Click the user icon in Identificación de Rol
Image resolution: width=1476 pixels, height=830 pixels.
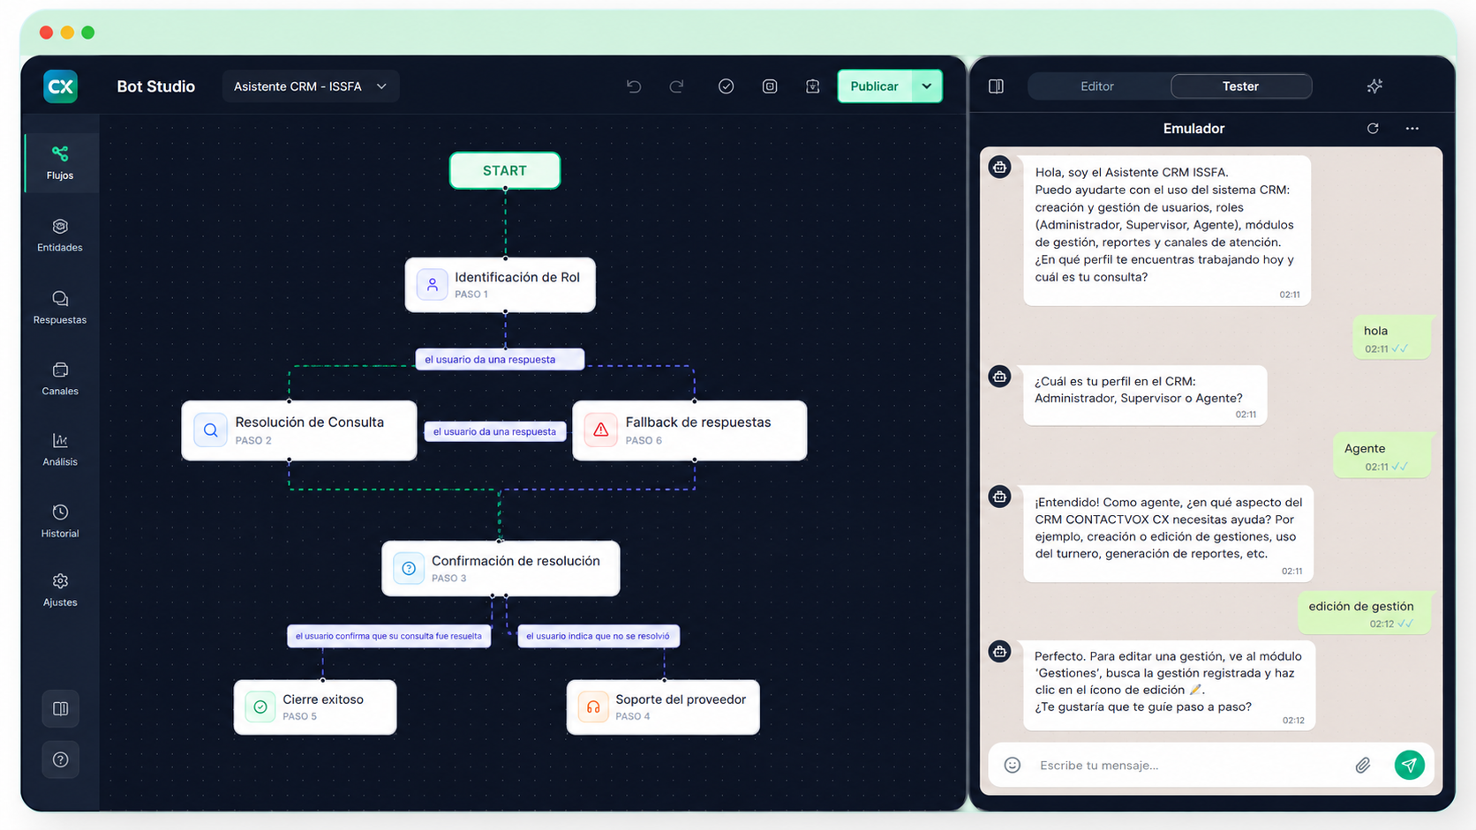point(433,285)
